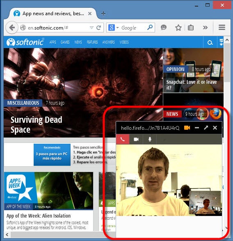Viewport: 233px width, 241px height.
Task: Expand the toolbar overflow chevron
Action: [205, 28]
